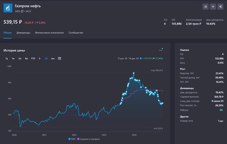The image size is (227, 144).
Task: Go to the Сообщество tab
Action: 76,33
